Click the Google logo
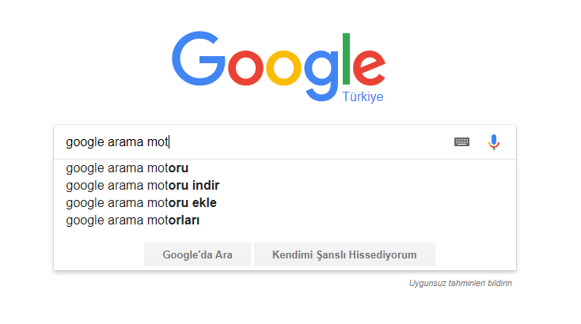Screen dimensions: 581x324 279,66
